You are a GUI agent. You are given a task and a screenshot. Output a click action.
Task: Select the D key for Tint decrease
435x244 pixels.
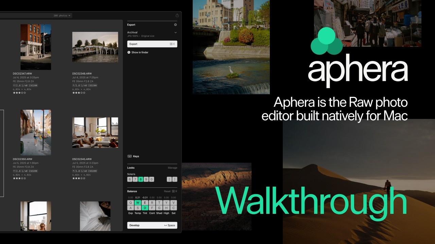145,208
